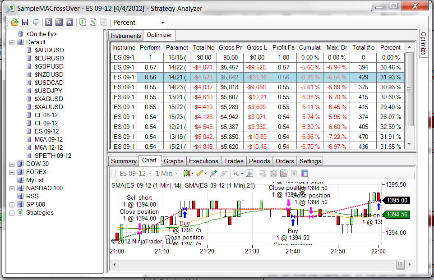Edit item with the pencil page icon
The width and height of the screenshot is (434, 280).
tap(93, 23)
